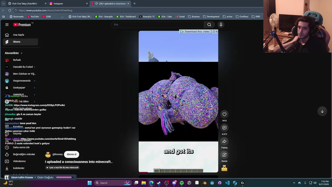332x187 pixels.
Task: Mute the tab using the speaker icon
Action: click(x=96, y=4)
